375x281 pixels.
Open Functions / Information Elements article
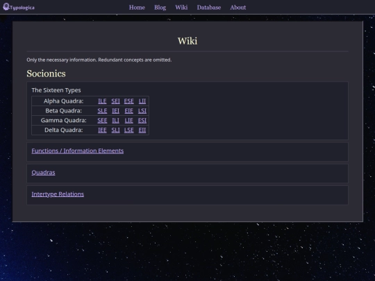coord(78,151)
